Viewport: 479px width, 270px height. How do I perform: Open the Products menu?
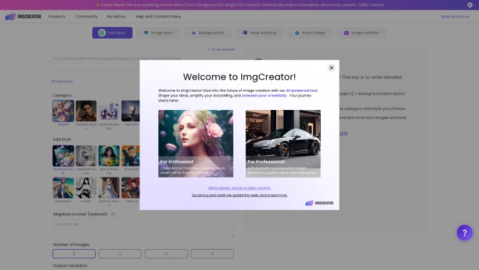(x=57, y=16)
